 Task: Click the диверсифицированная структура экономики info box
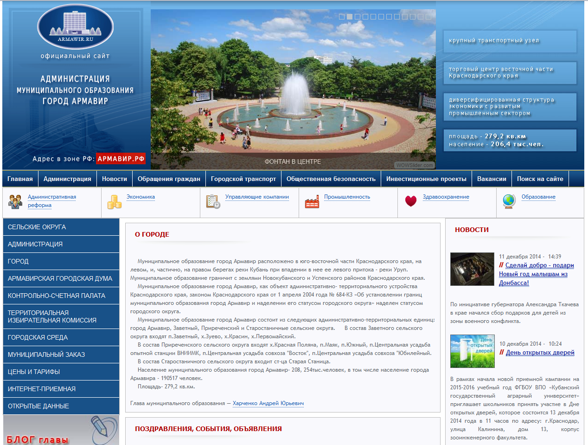coord(510,107)
